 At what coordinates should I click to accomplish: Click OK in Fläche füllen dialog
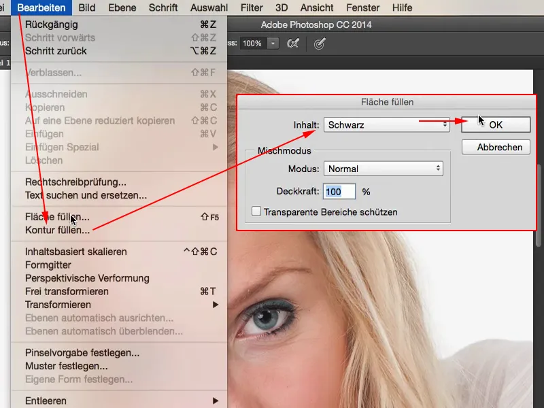coord(496,124)
